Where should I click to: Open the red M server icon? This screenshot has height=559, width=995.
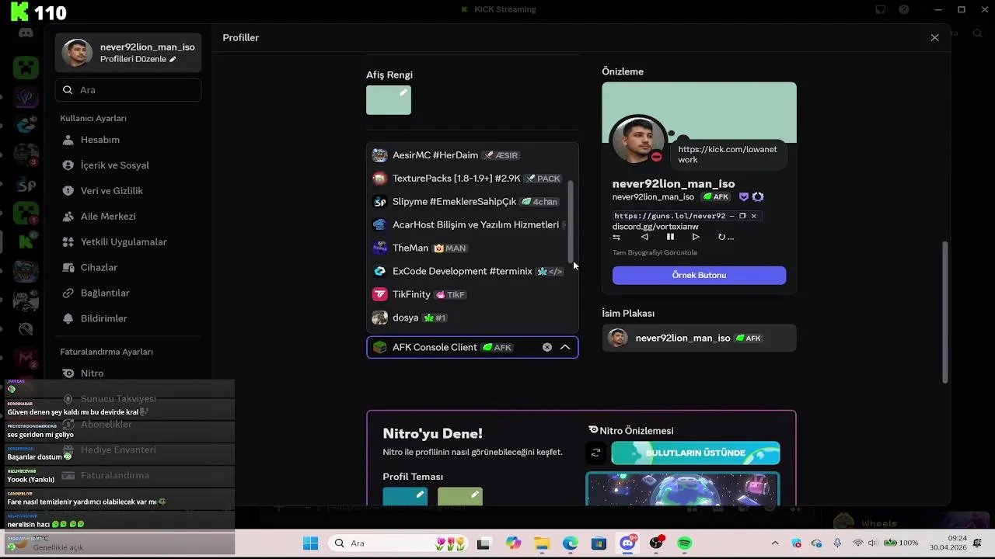[x=26, y=358]
